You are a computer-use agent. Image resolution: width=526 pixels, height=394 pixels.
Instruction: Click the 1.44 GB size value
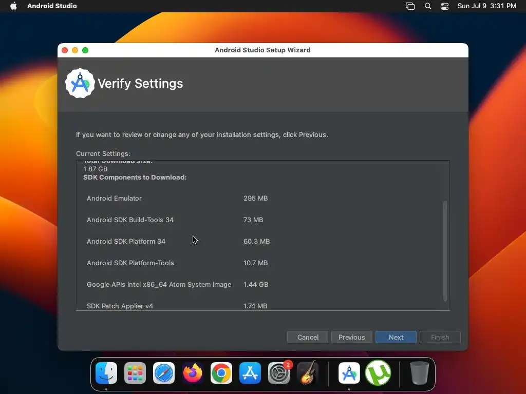tap(256, 284)
